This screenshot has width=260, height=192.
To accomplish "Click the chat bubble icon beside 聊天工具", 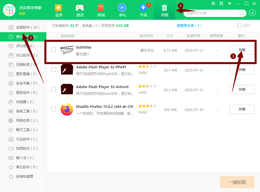I will coord(11,130).
